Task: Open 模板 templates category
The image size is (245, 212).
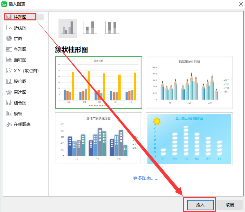Action: (x=18, y=113)
